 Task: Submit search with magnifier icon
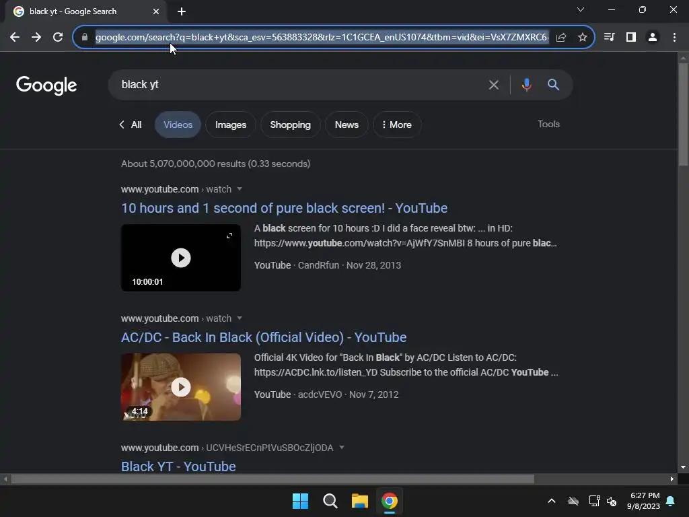pos(553,85)
